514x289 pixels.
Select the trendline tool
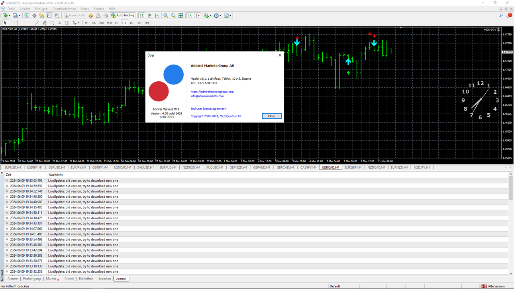(x=37, y=23)
